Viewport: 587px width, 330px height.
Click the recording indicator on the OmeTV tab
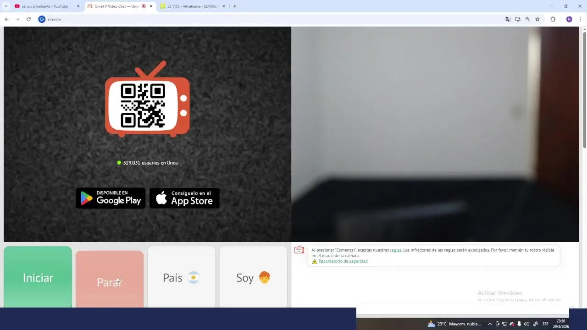pyautogui.click(x=144, y=6)
